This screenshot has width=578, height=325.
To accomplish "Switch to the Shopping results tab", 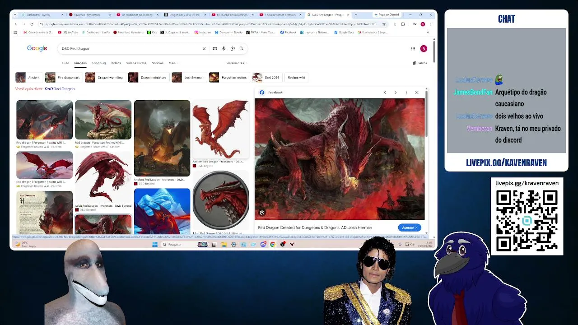I will click(x=99, y=63).
